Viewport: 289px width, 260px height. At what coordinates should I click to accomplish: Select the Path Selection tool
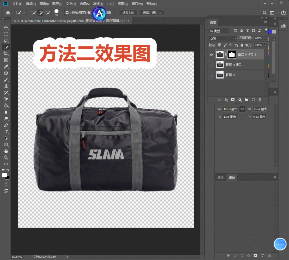[6, 138]
